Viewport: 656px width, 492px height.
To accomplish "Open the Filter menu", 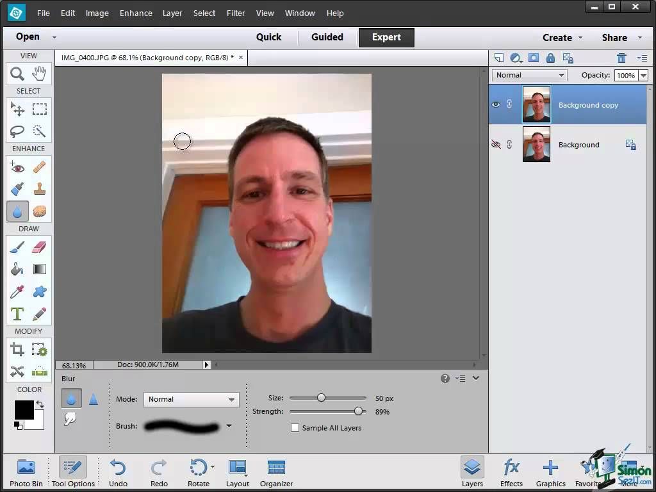I will (x=236, y=13).
